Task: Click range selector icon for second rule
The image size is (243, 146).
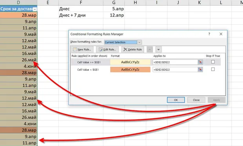Action: (200, 69)
